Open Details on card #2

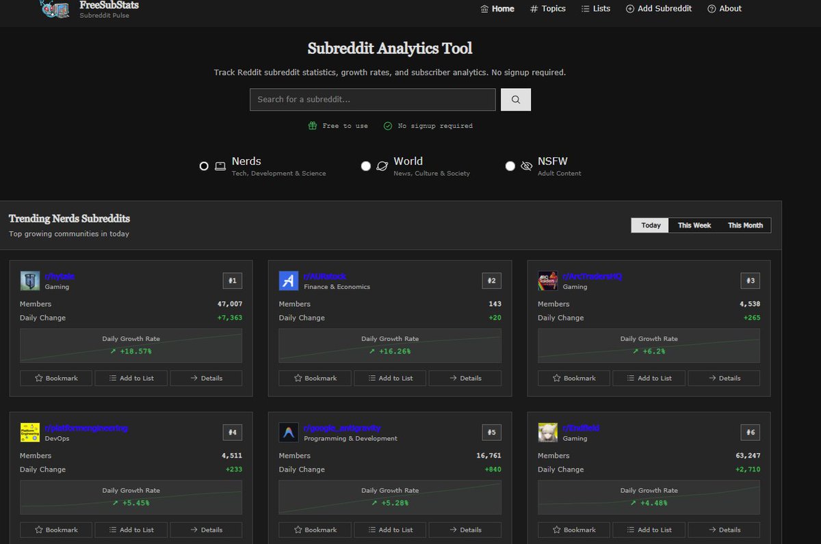465,378
